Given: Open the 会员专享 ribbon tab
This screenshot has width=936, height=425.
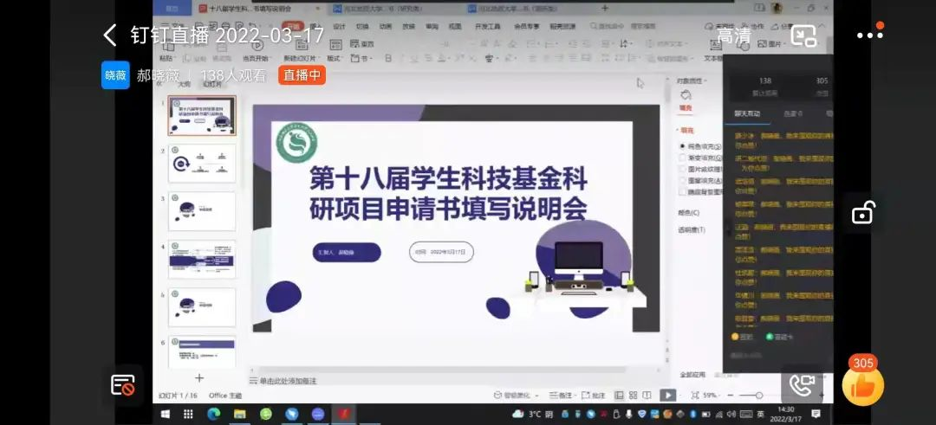Looking at the screenshot, I should [x=527, y=26].
